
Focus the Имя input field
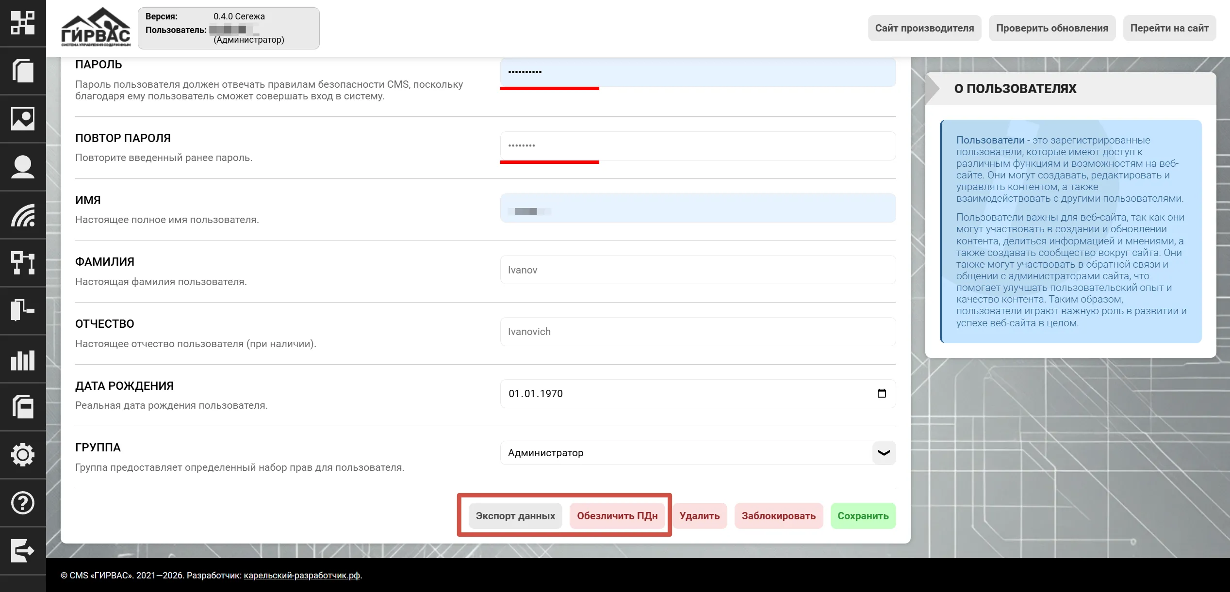698,208
